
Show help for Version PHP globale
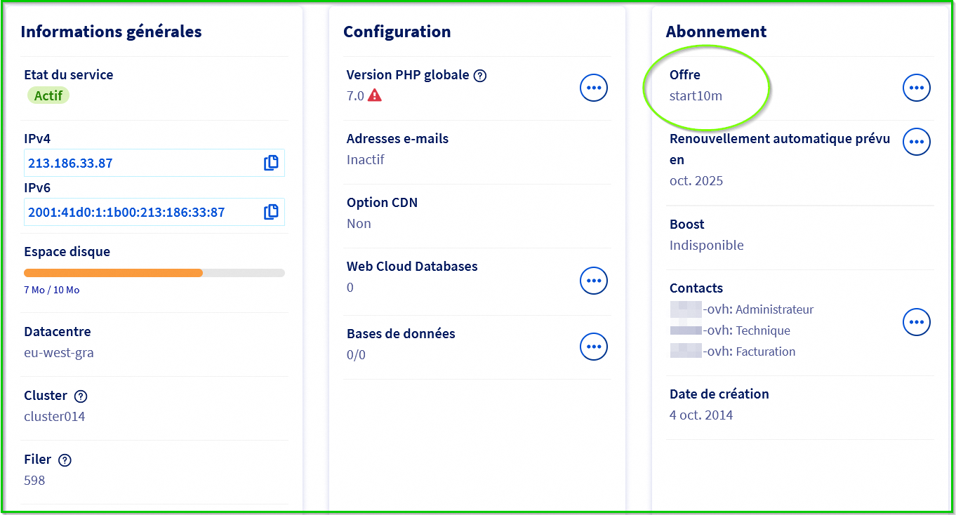480,76
